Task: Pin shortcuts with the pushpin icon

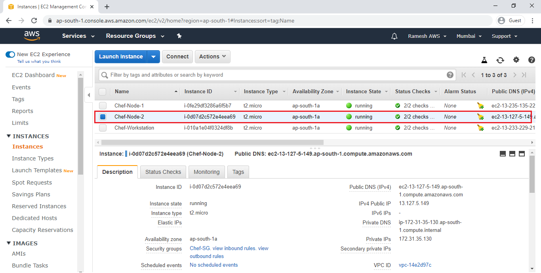Action: click(x=179, y=36)
